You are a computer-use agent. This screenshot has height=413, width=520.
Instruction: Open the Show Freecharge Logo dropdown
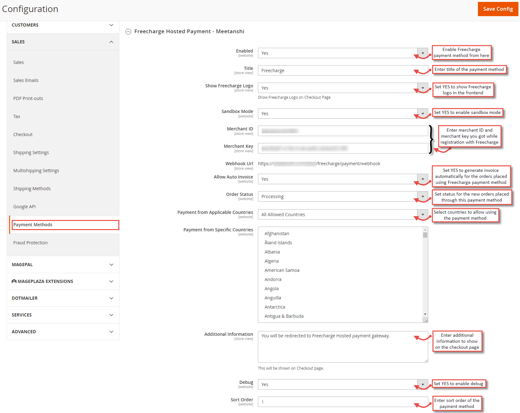[x=343, y=88]
